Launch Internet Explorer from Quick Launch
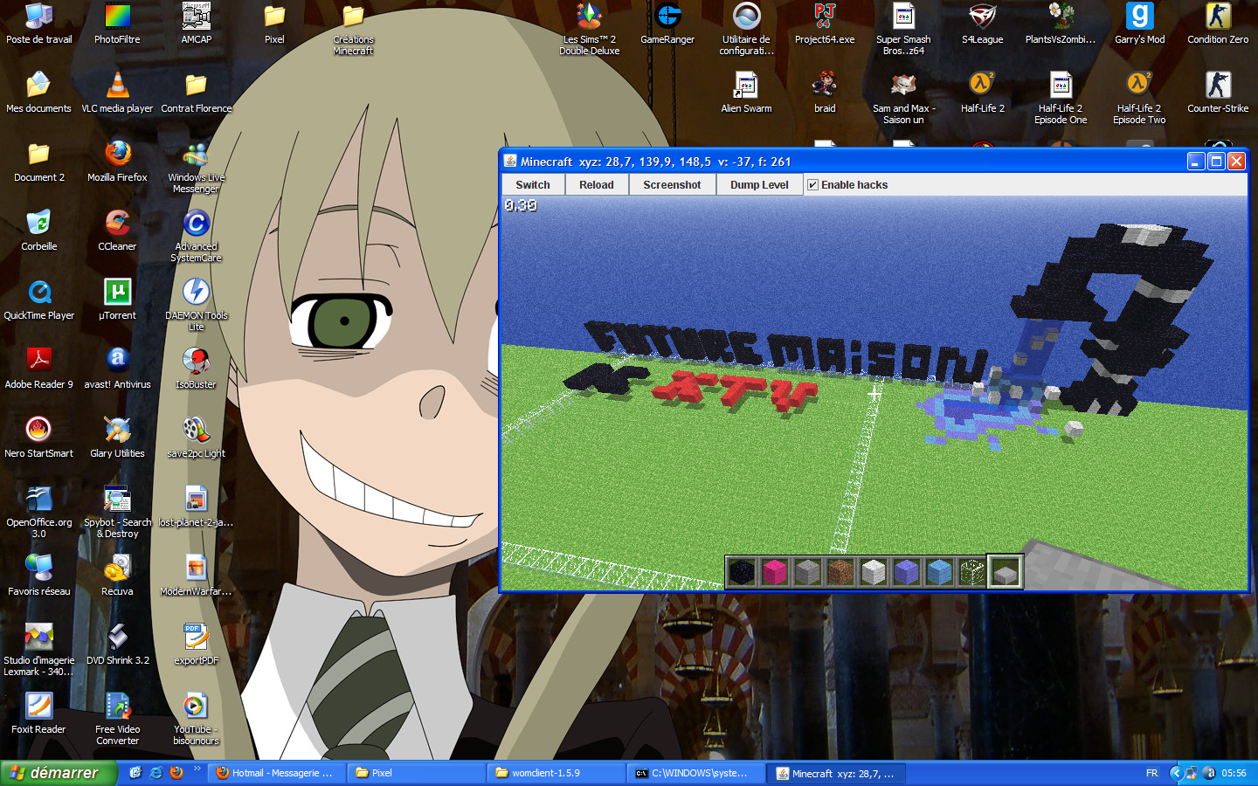1258x786 pixels. [156, 773]
